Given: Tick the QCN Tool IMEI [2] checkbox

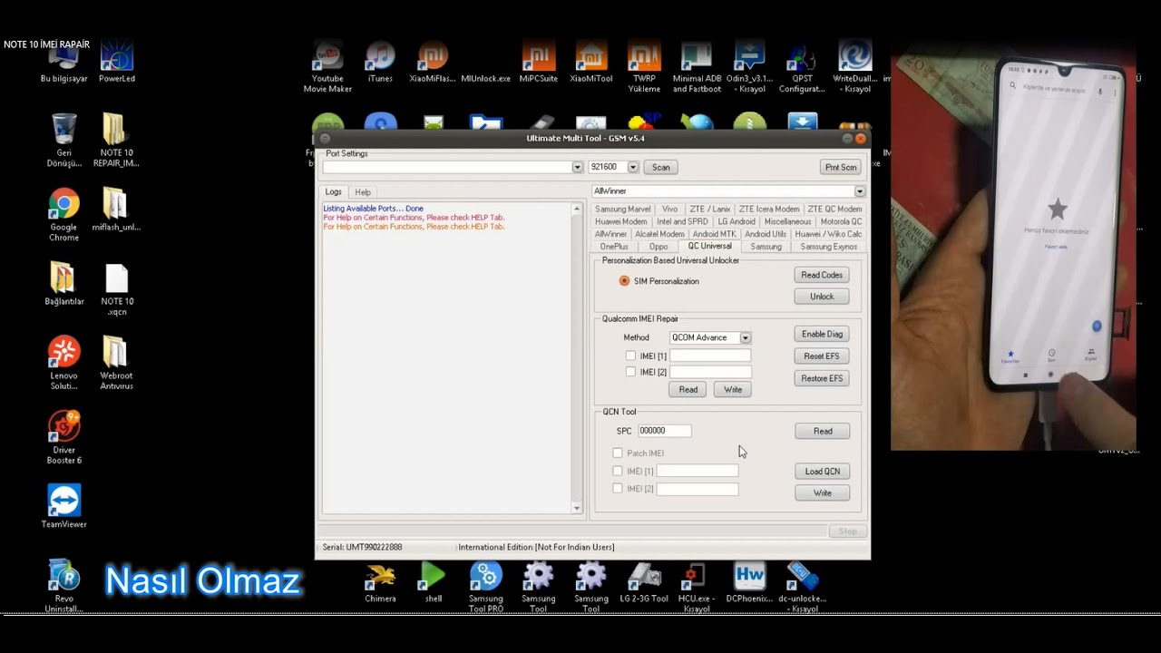Looking at the screenshot, I should click(x=618, y=488).
